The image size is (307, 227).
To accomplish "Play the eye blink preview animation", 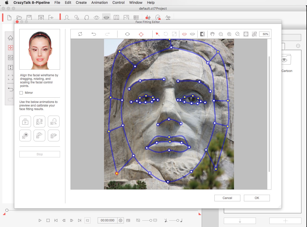I will point(39,135).
